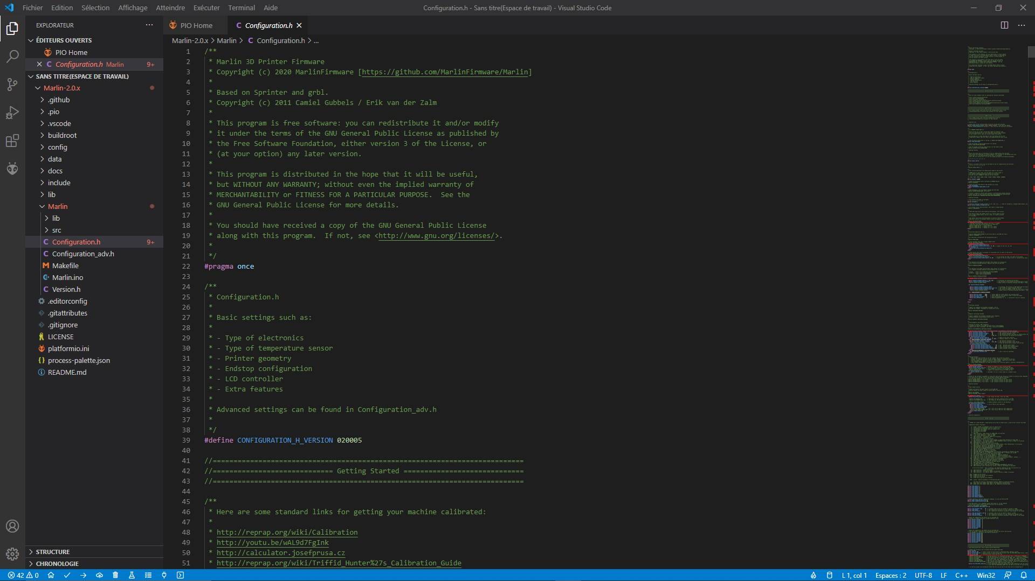
Task: Open the Exécuter menu
Action: [206, 8]
